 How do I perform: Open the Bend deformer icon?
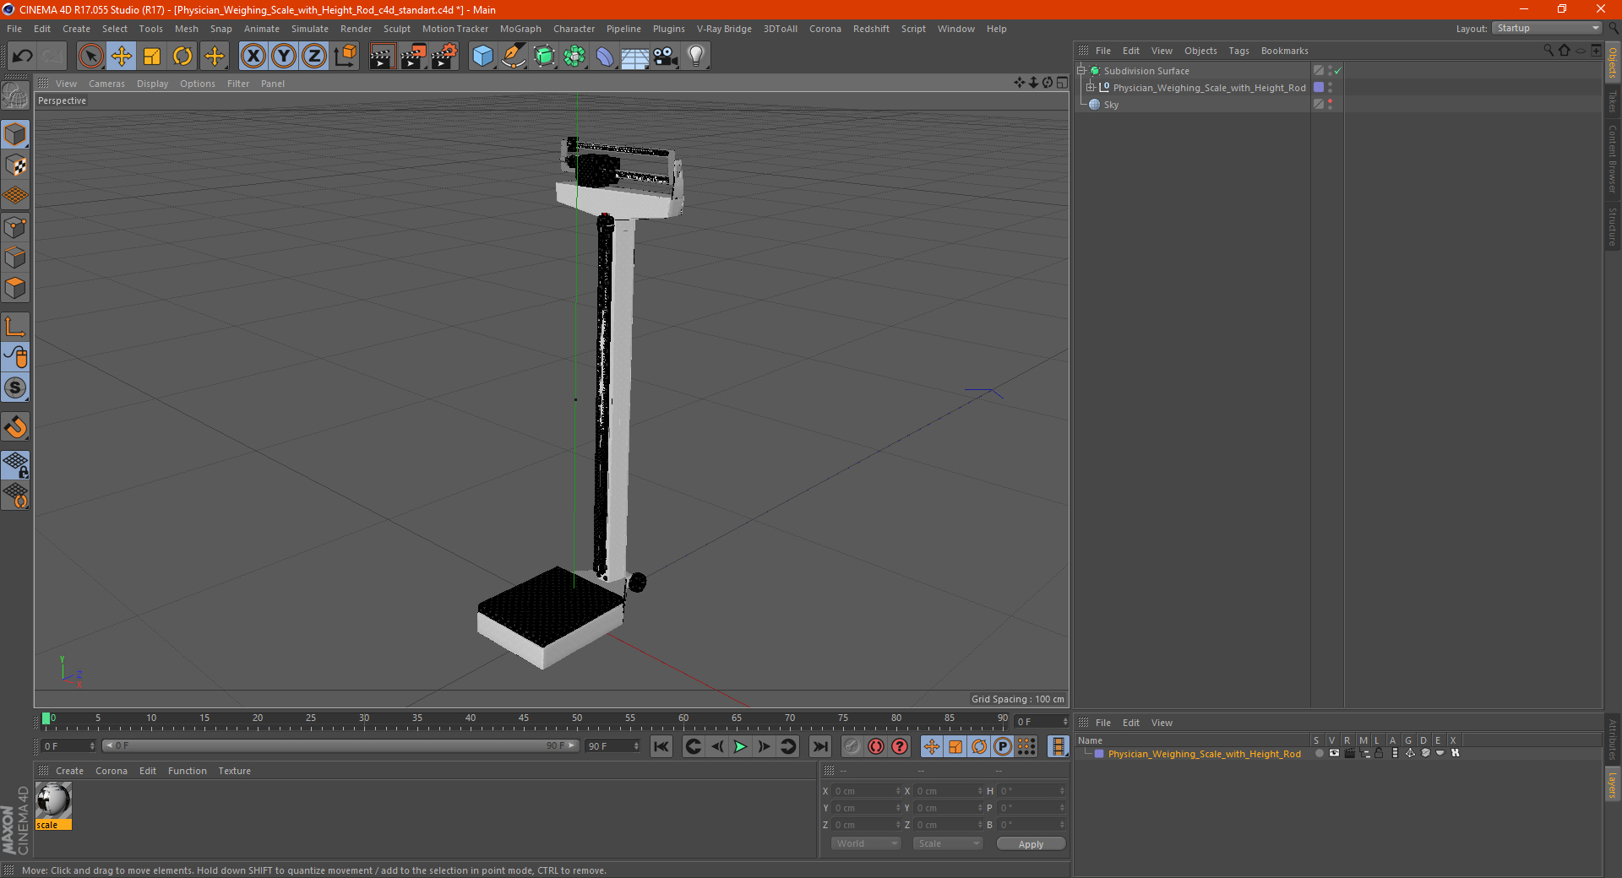(x=605, y=57)
